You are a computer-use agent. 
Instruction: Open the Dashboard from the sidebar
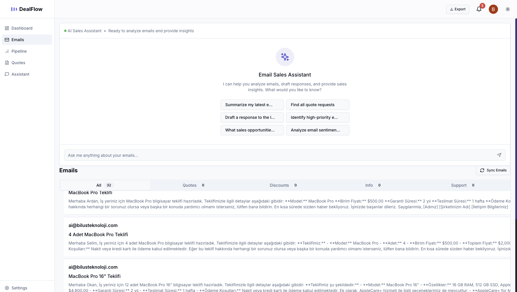point(22,28)
